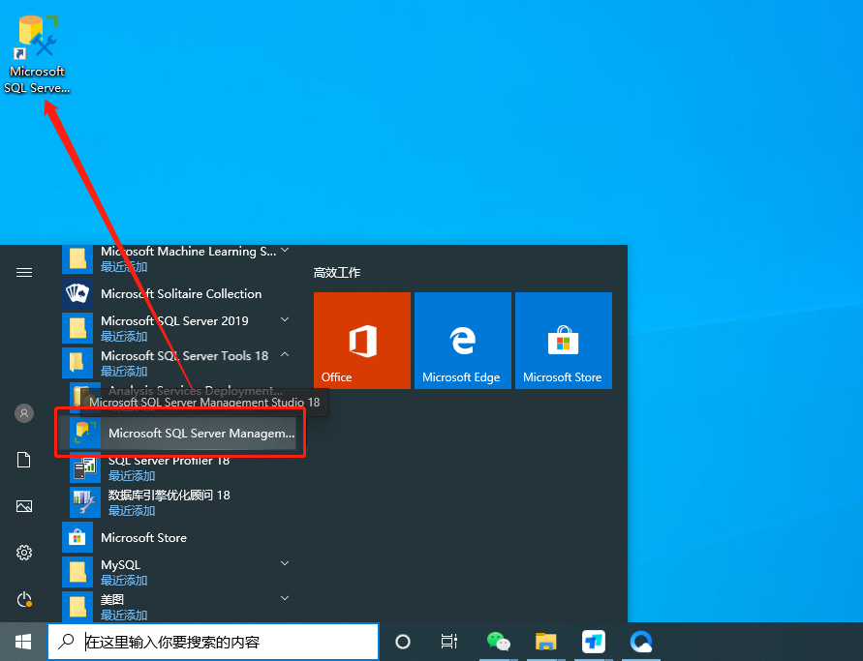Click the Power icon in Start sidebar
The width and height of the screenshot is (863, 661).
[x=24, y=599]
